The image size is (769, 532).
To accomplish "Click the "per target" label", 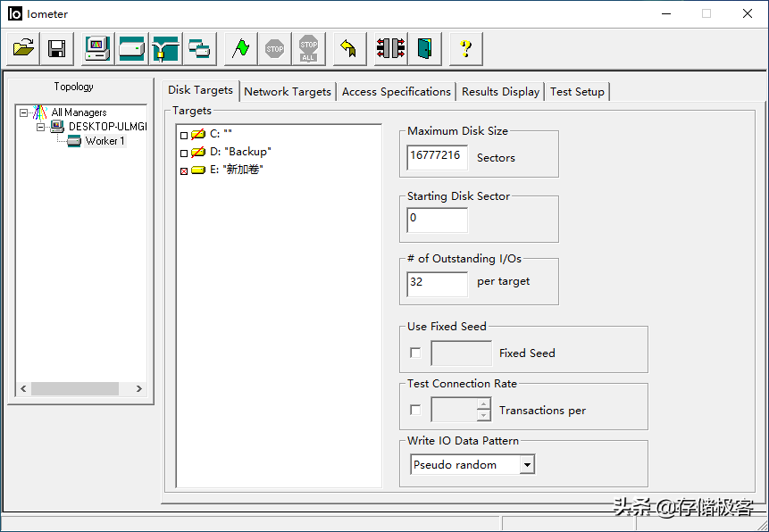I will coord(503,281).
